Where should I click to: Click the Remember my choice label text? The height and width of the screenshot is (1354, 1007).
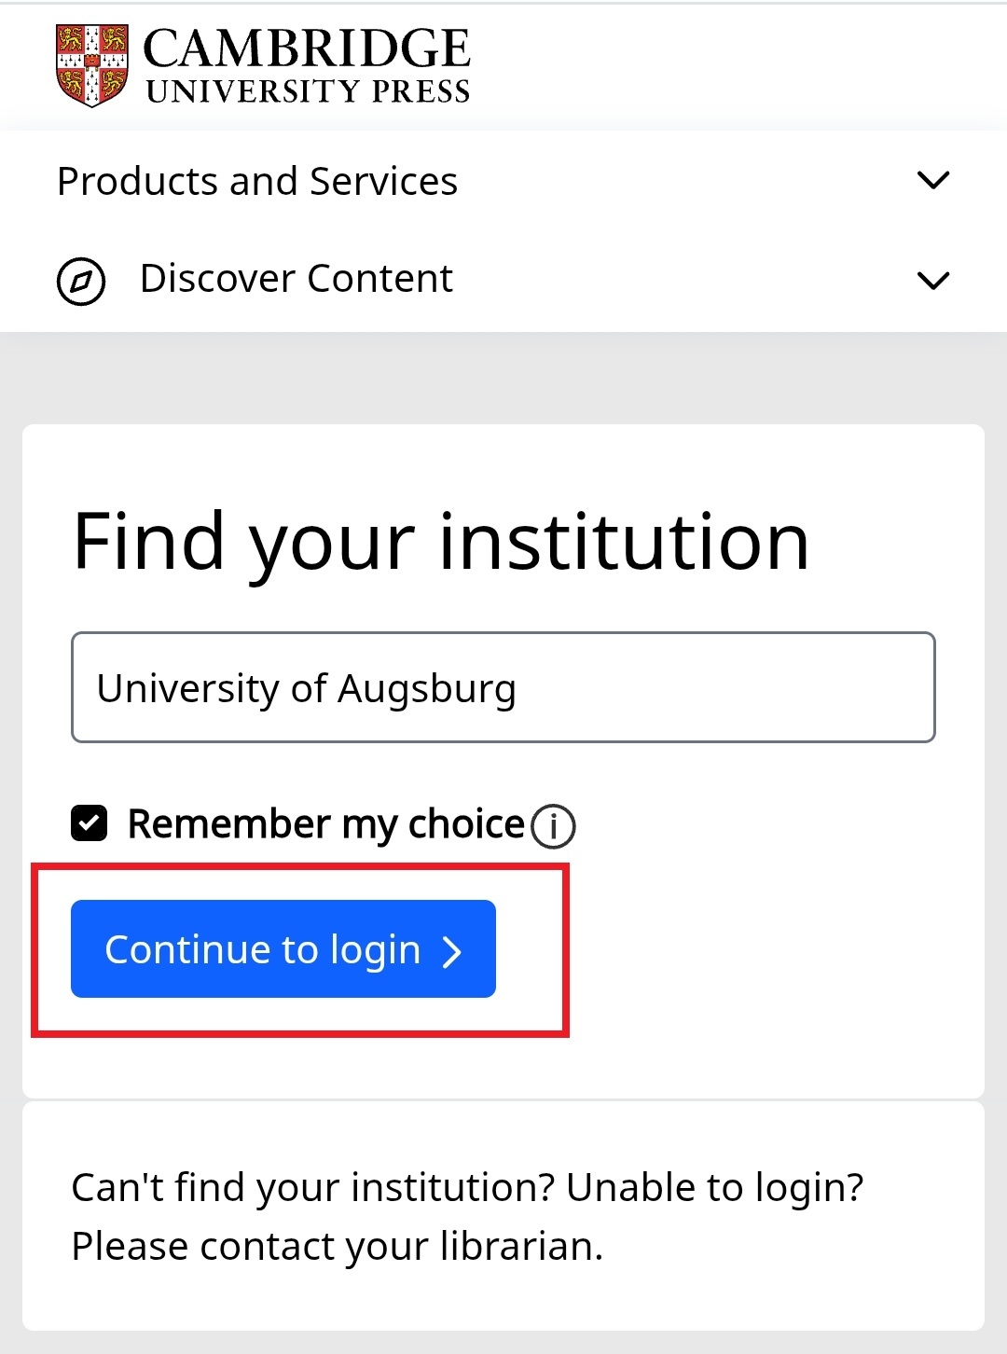click(x=326, y=824)
